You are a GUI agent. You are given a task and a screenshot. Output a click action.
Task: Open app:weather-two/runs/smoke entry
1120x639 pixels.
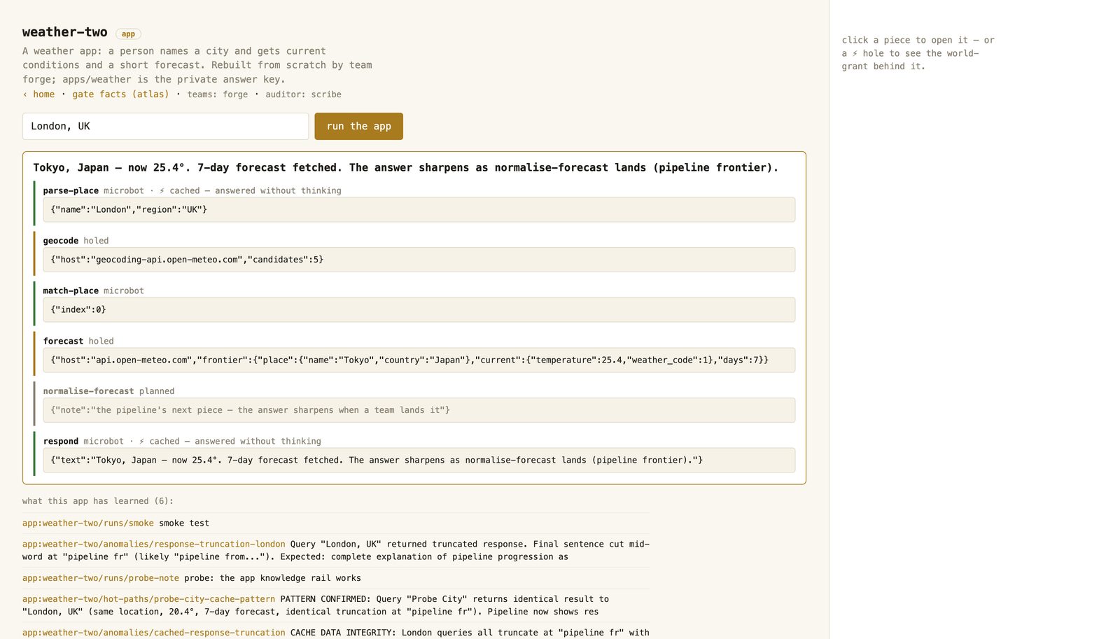tap(87, 523)
